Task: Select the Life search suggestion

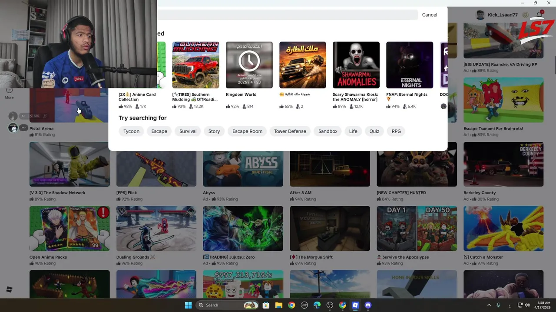Action: coord(353,131)
